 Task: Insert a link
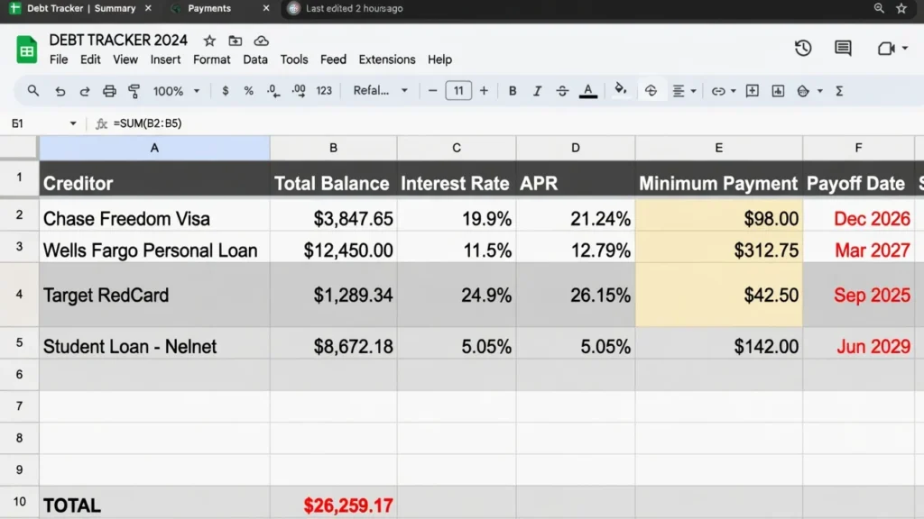[x=717, y=91]
